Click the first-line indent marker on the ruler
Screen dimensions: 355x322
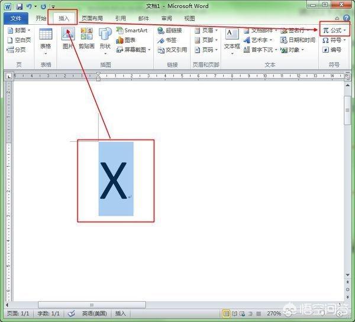click(x=98, y=74)
